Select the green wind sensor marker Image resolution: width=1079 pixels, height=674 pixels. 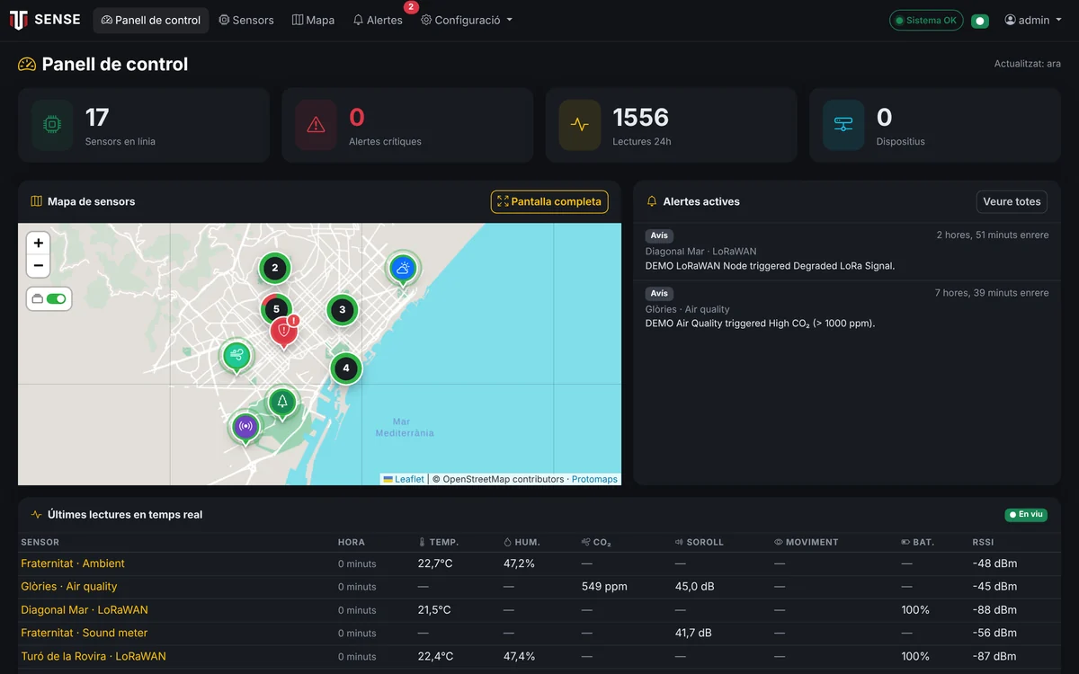[x=236, y=356]
